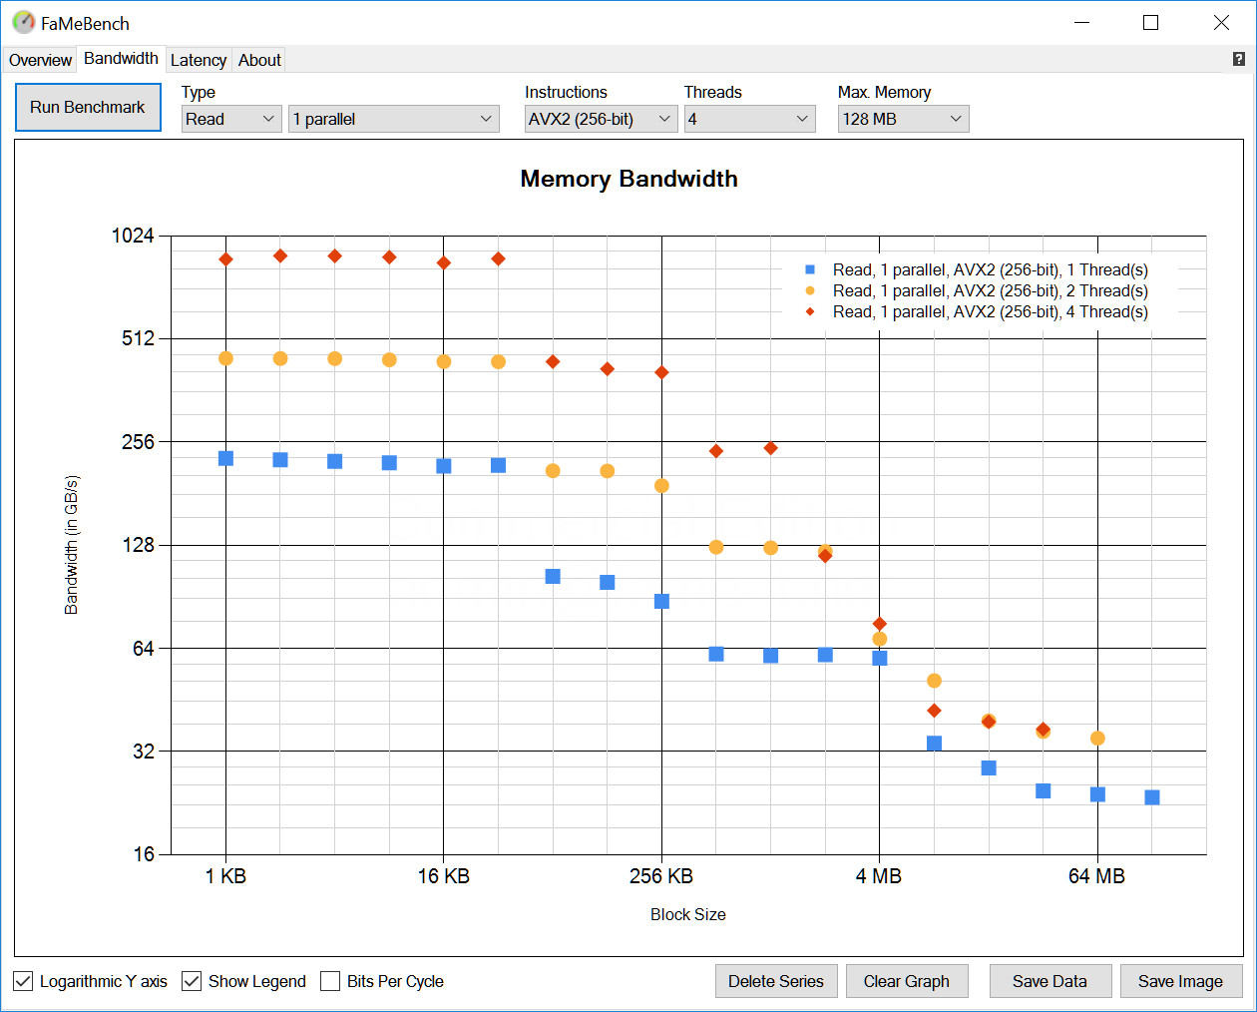Click the 4 MB X-axis tick label
This screenshot has height=1012, width=1257.
pos(879,876)
